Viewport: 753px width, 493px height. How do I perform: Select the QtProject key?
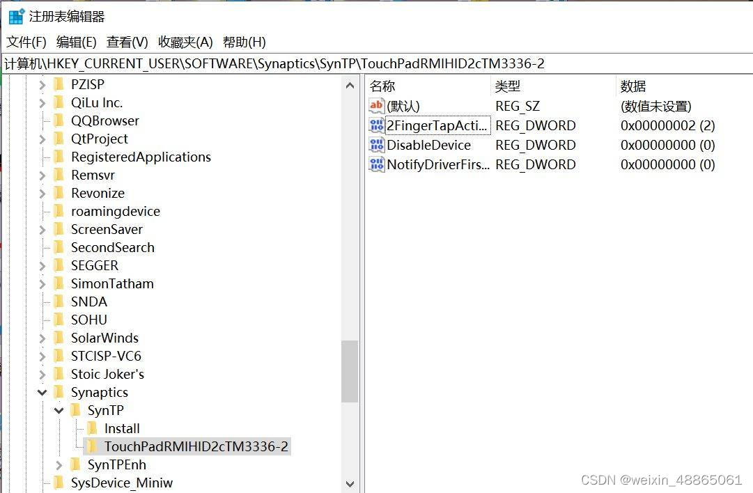coord(100,139)
